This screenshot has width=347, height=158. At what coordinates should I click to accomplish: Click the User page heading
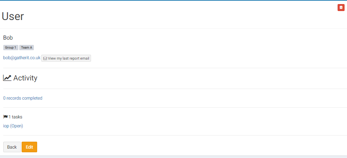tap(13, 16)
